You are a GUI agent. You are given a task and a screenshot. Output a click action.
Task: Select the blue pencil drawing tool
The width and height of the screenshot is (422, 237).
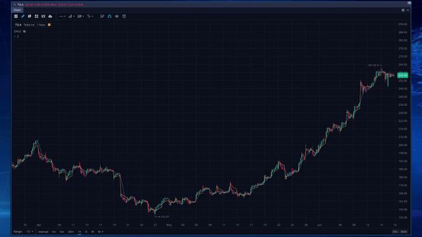(23, 16)
